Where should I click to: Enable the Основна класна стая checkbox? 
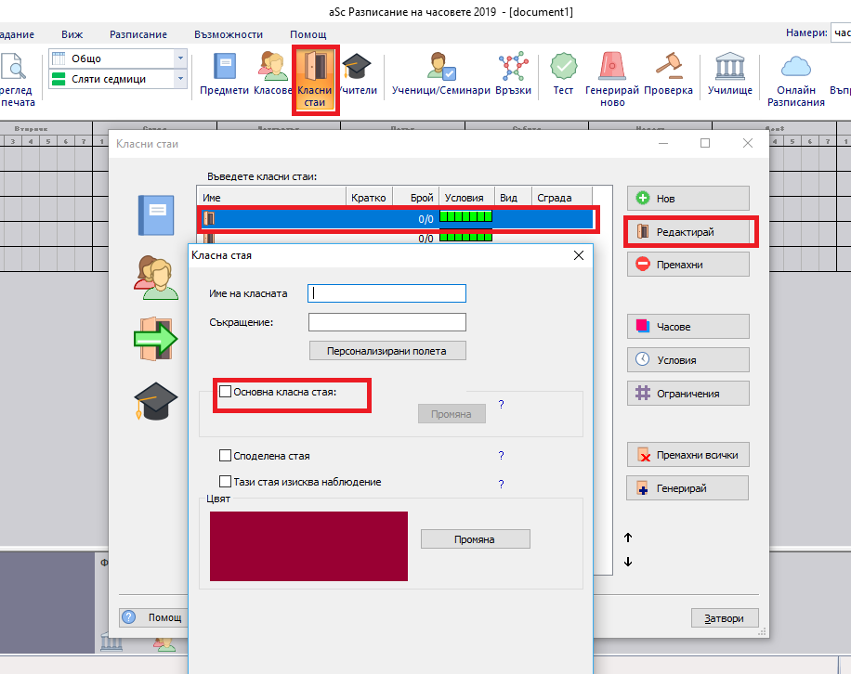[225, 392]
